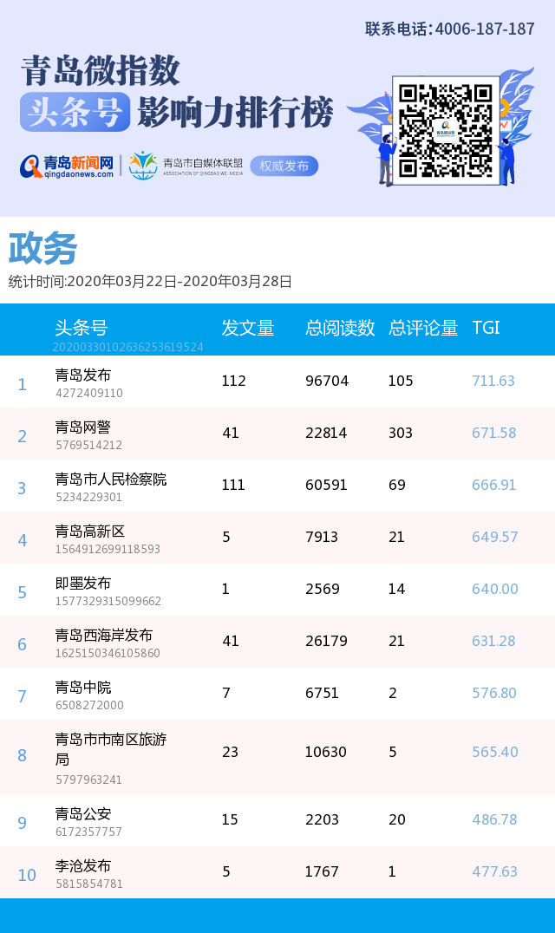The image size is (555, 933).
Task: Select the 政务 category heading
Action: tap(42, 249)
